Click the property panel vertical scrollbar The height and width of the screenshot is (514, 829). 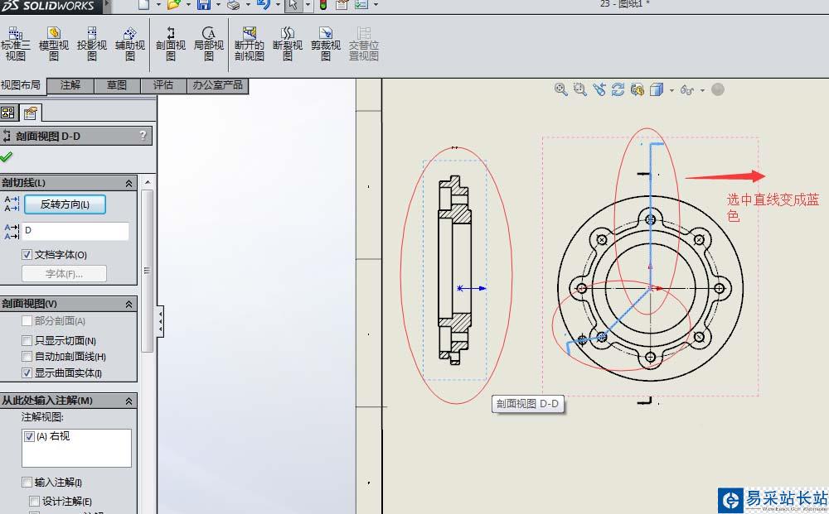point(147,269)
